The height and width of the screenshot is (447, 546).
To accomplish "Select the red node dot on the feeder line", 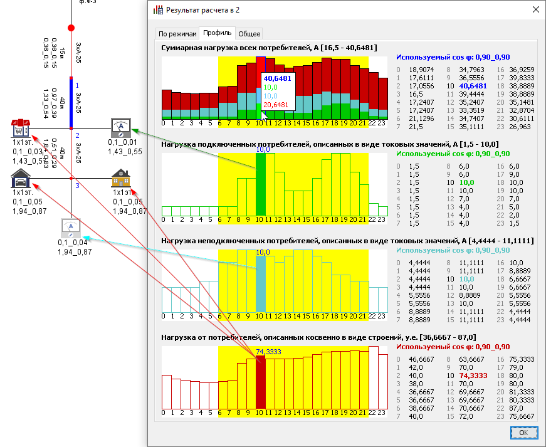I will (71, 28).
